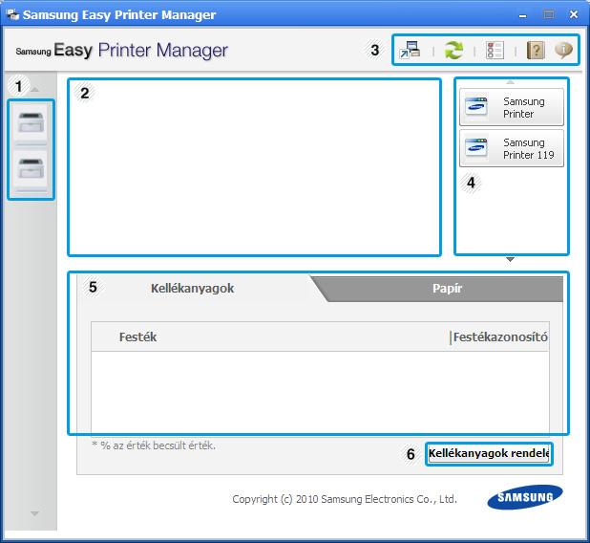Switch to the Kellékanyagok tab
590x543 pixels.
tap(192, 289)
